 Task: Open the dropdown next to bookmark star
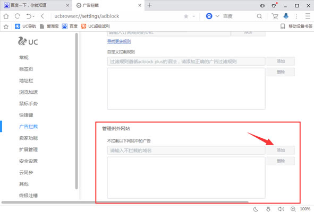pos(193,16)
